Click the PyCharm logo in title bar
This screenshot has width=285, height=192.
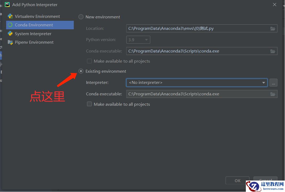tap(7, 5)
